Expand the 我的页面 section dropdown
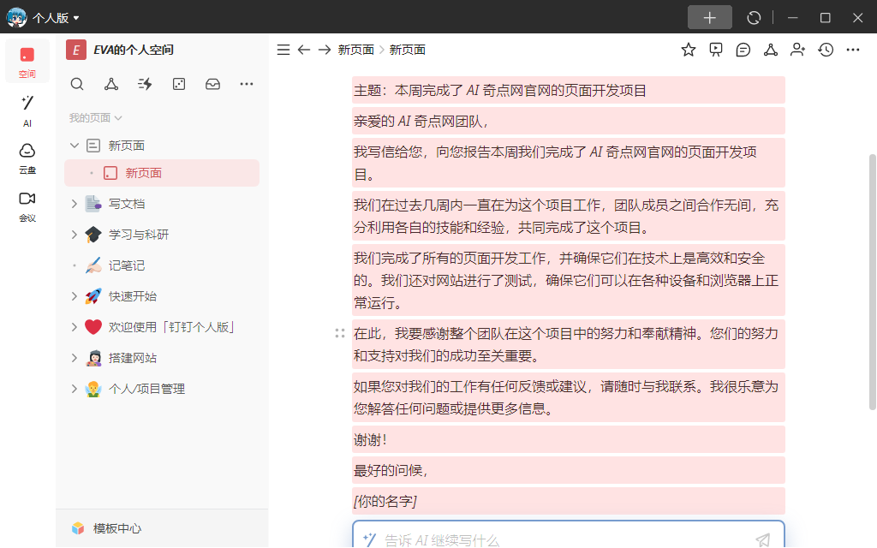This screenshot has width=877, height=548. 95,118
